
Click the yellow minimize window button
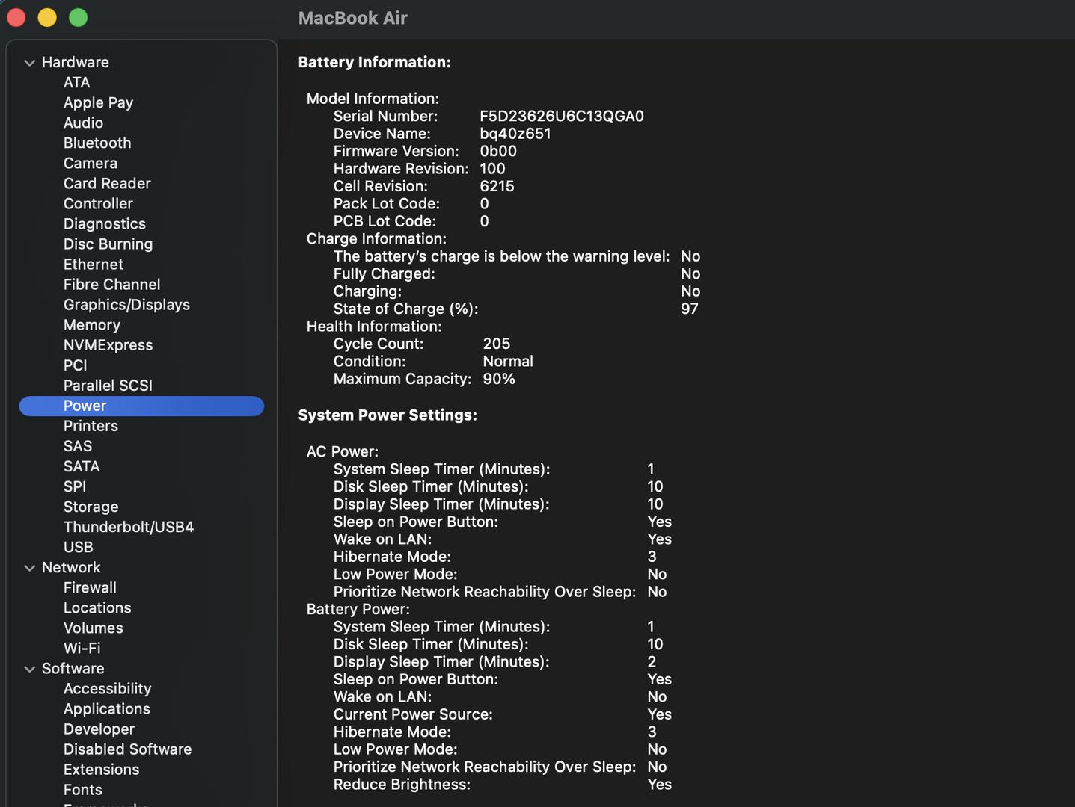coord(47,17)
